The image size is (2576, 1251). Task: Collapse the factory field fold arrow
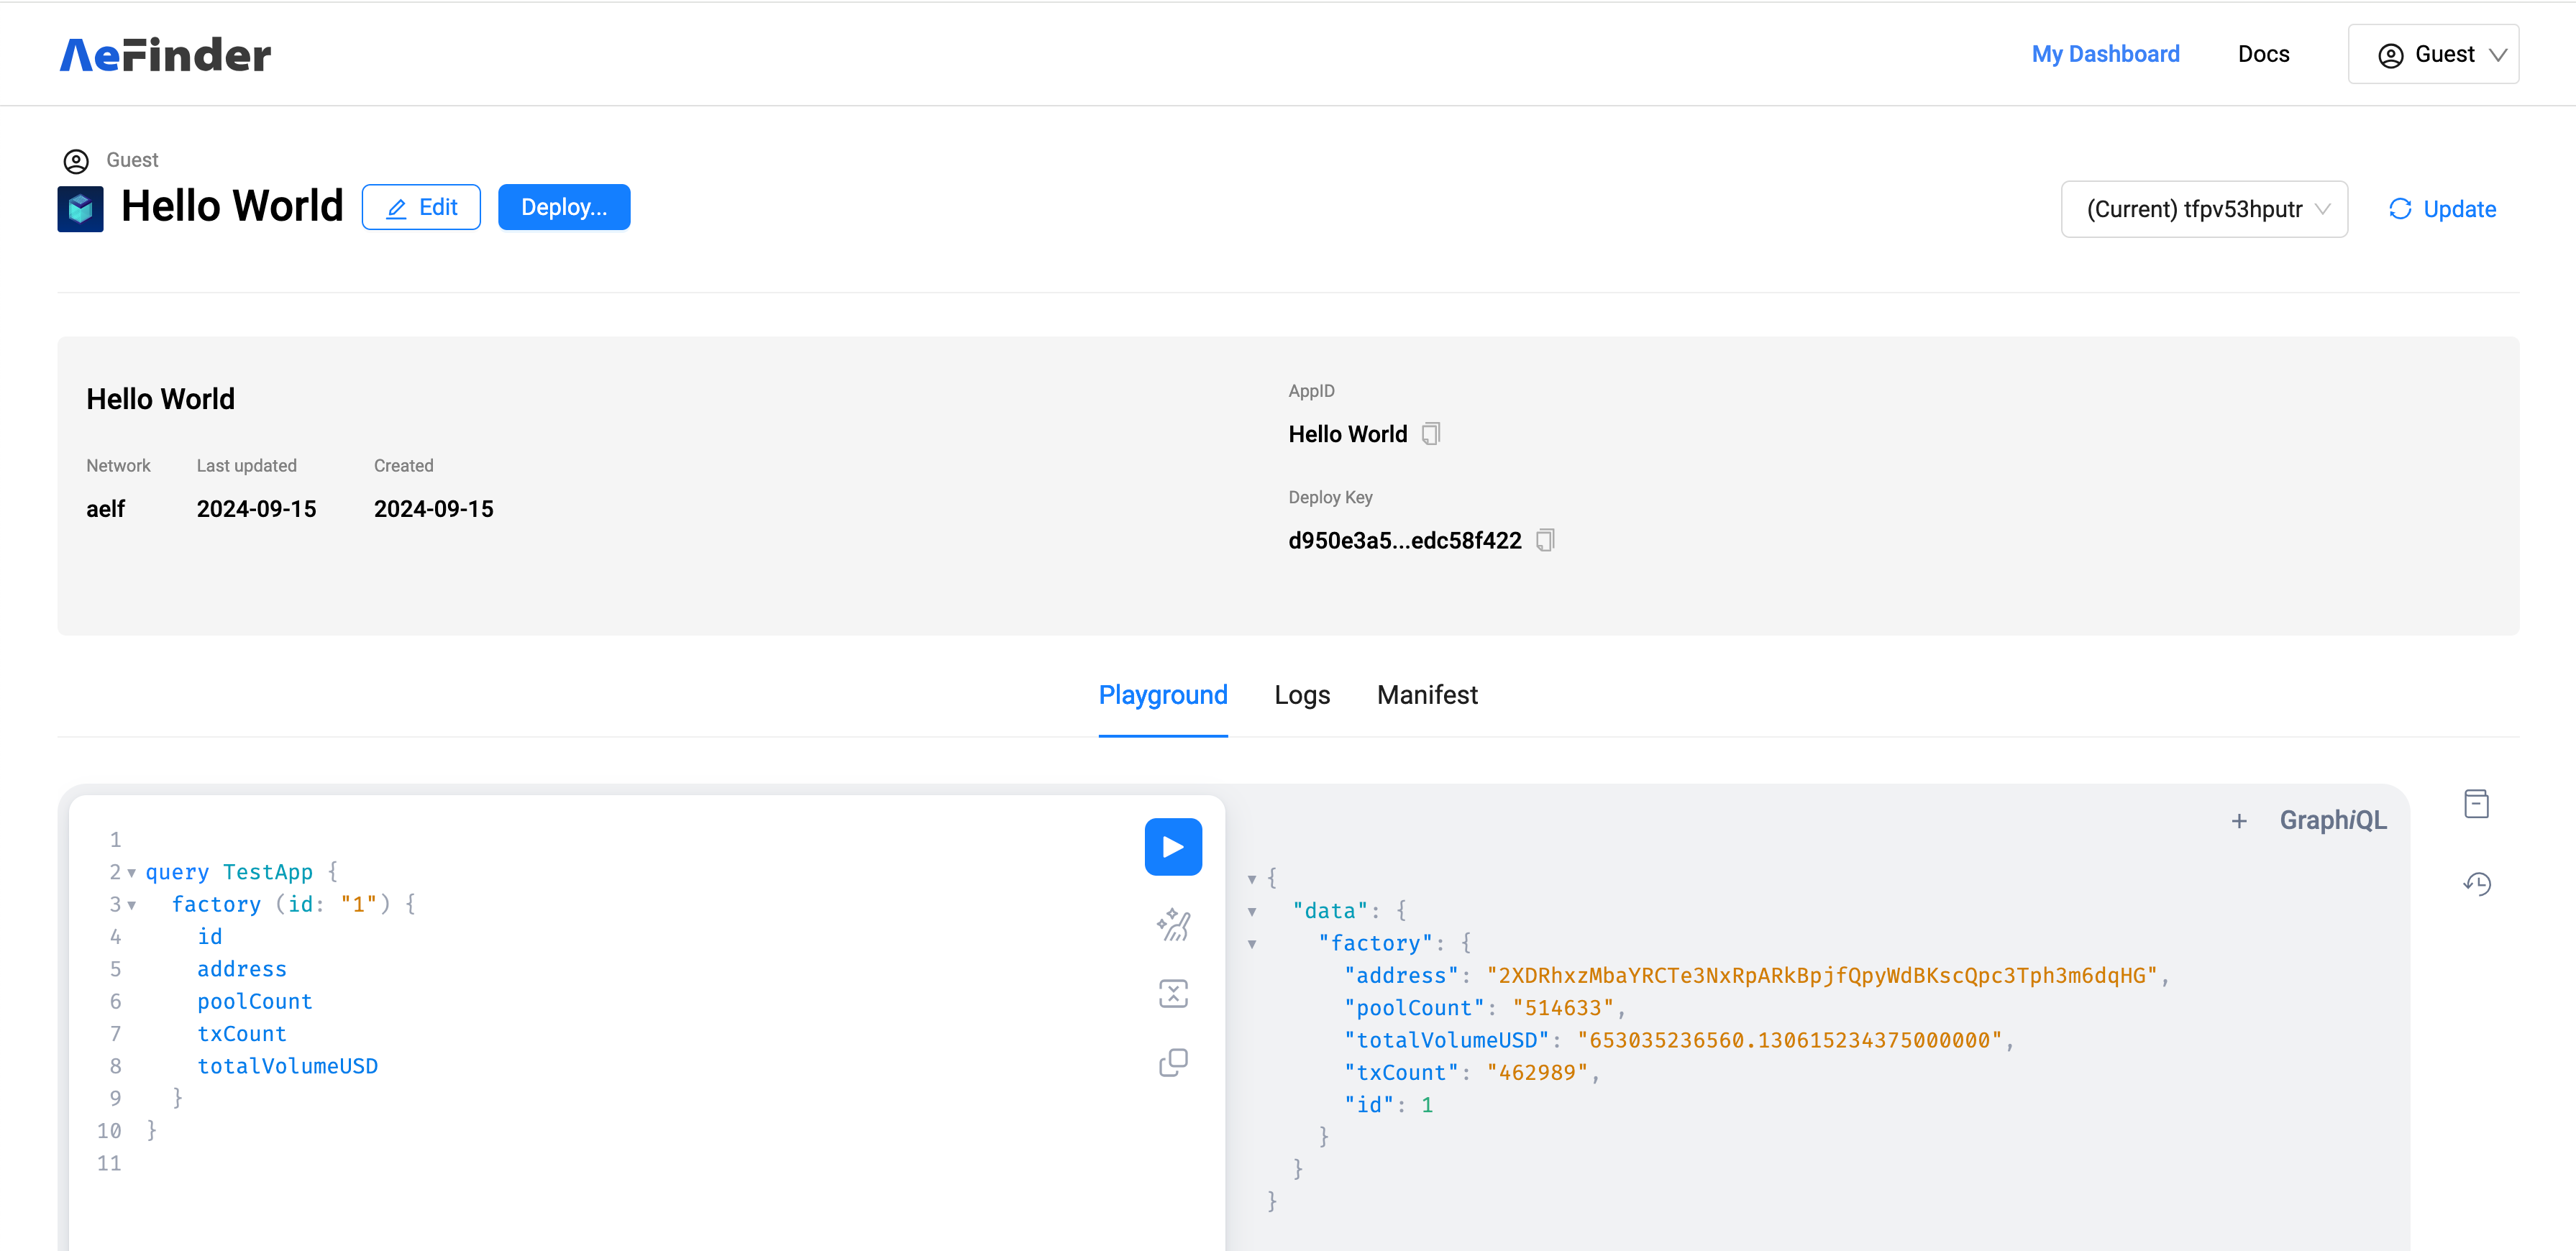click(x=132, y=905)
